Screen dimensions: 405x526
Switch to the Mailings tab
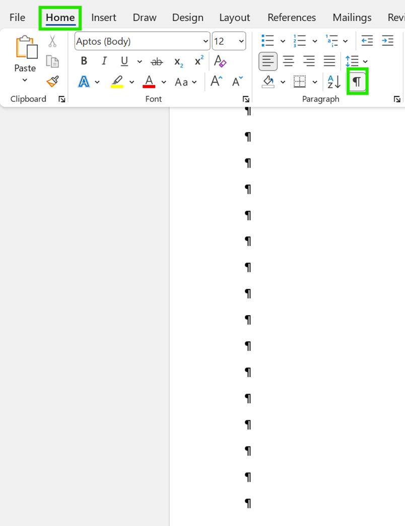coord(352,18)
